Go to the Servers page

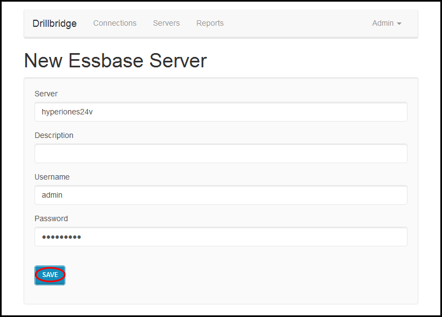(x=166, y=23)
